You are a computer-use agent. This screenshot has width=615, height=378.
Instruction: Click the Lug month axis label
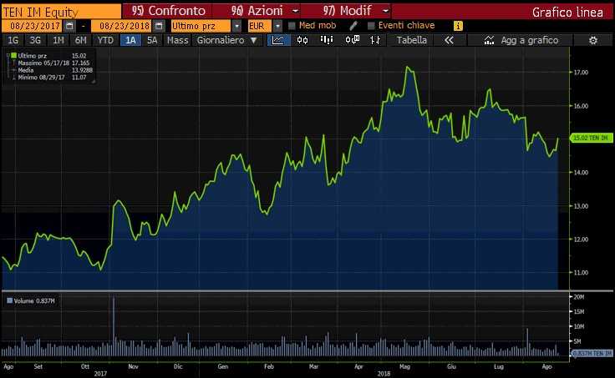click(x=499, y=366)
